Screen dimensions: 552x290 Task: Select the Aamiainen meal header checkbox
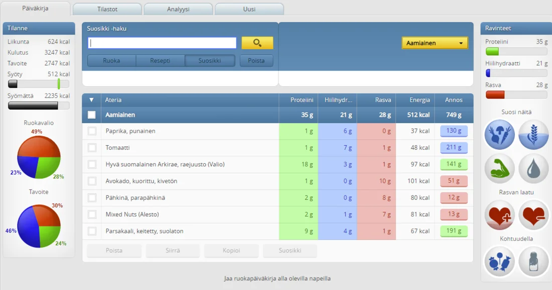(x=92, y=115)
